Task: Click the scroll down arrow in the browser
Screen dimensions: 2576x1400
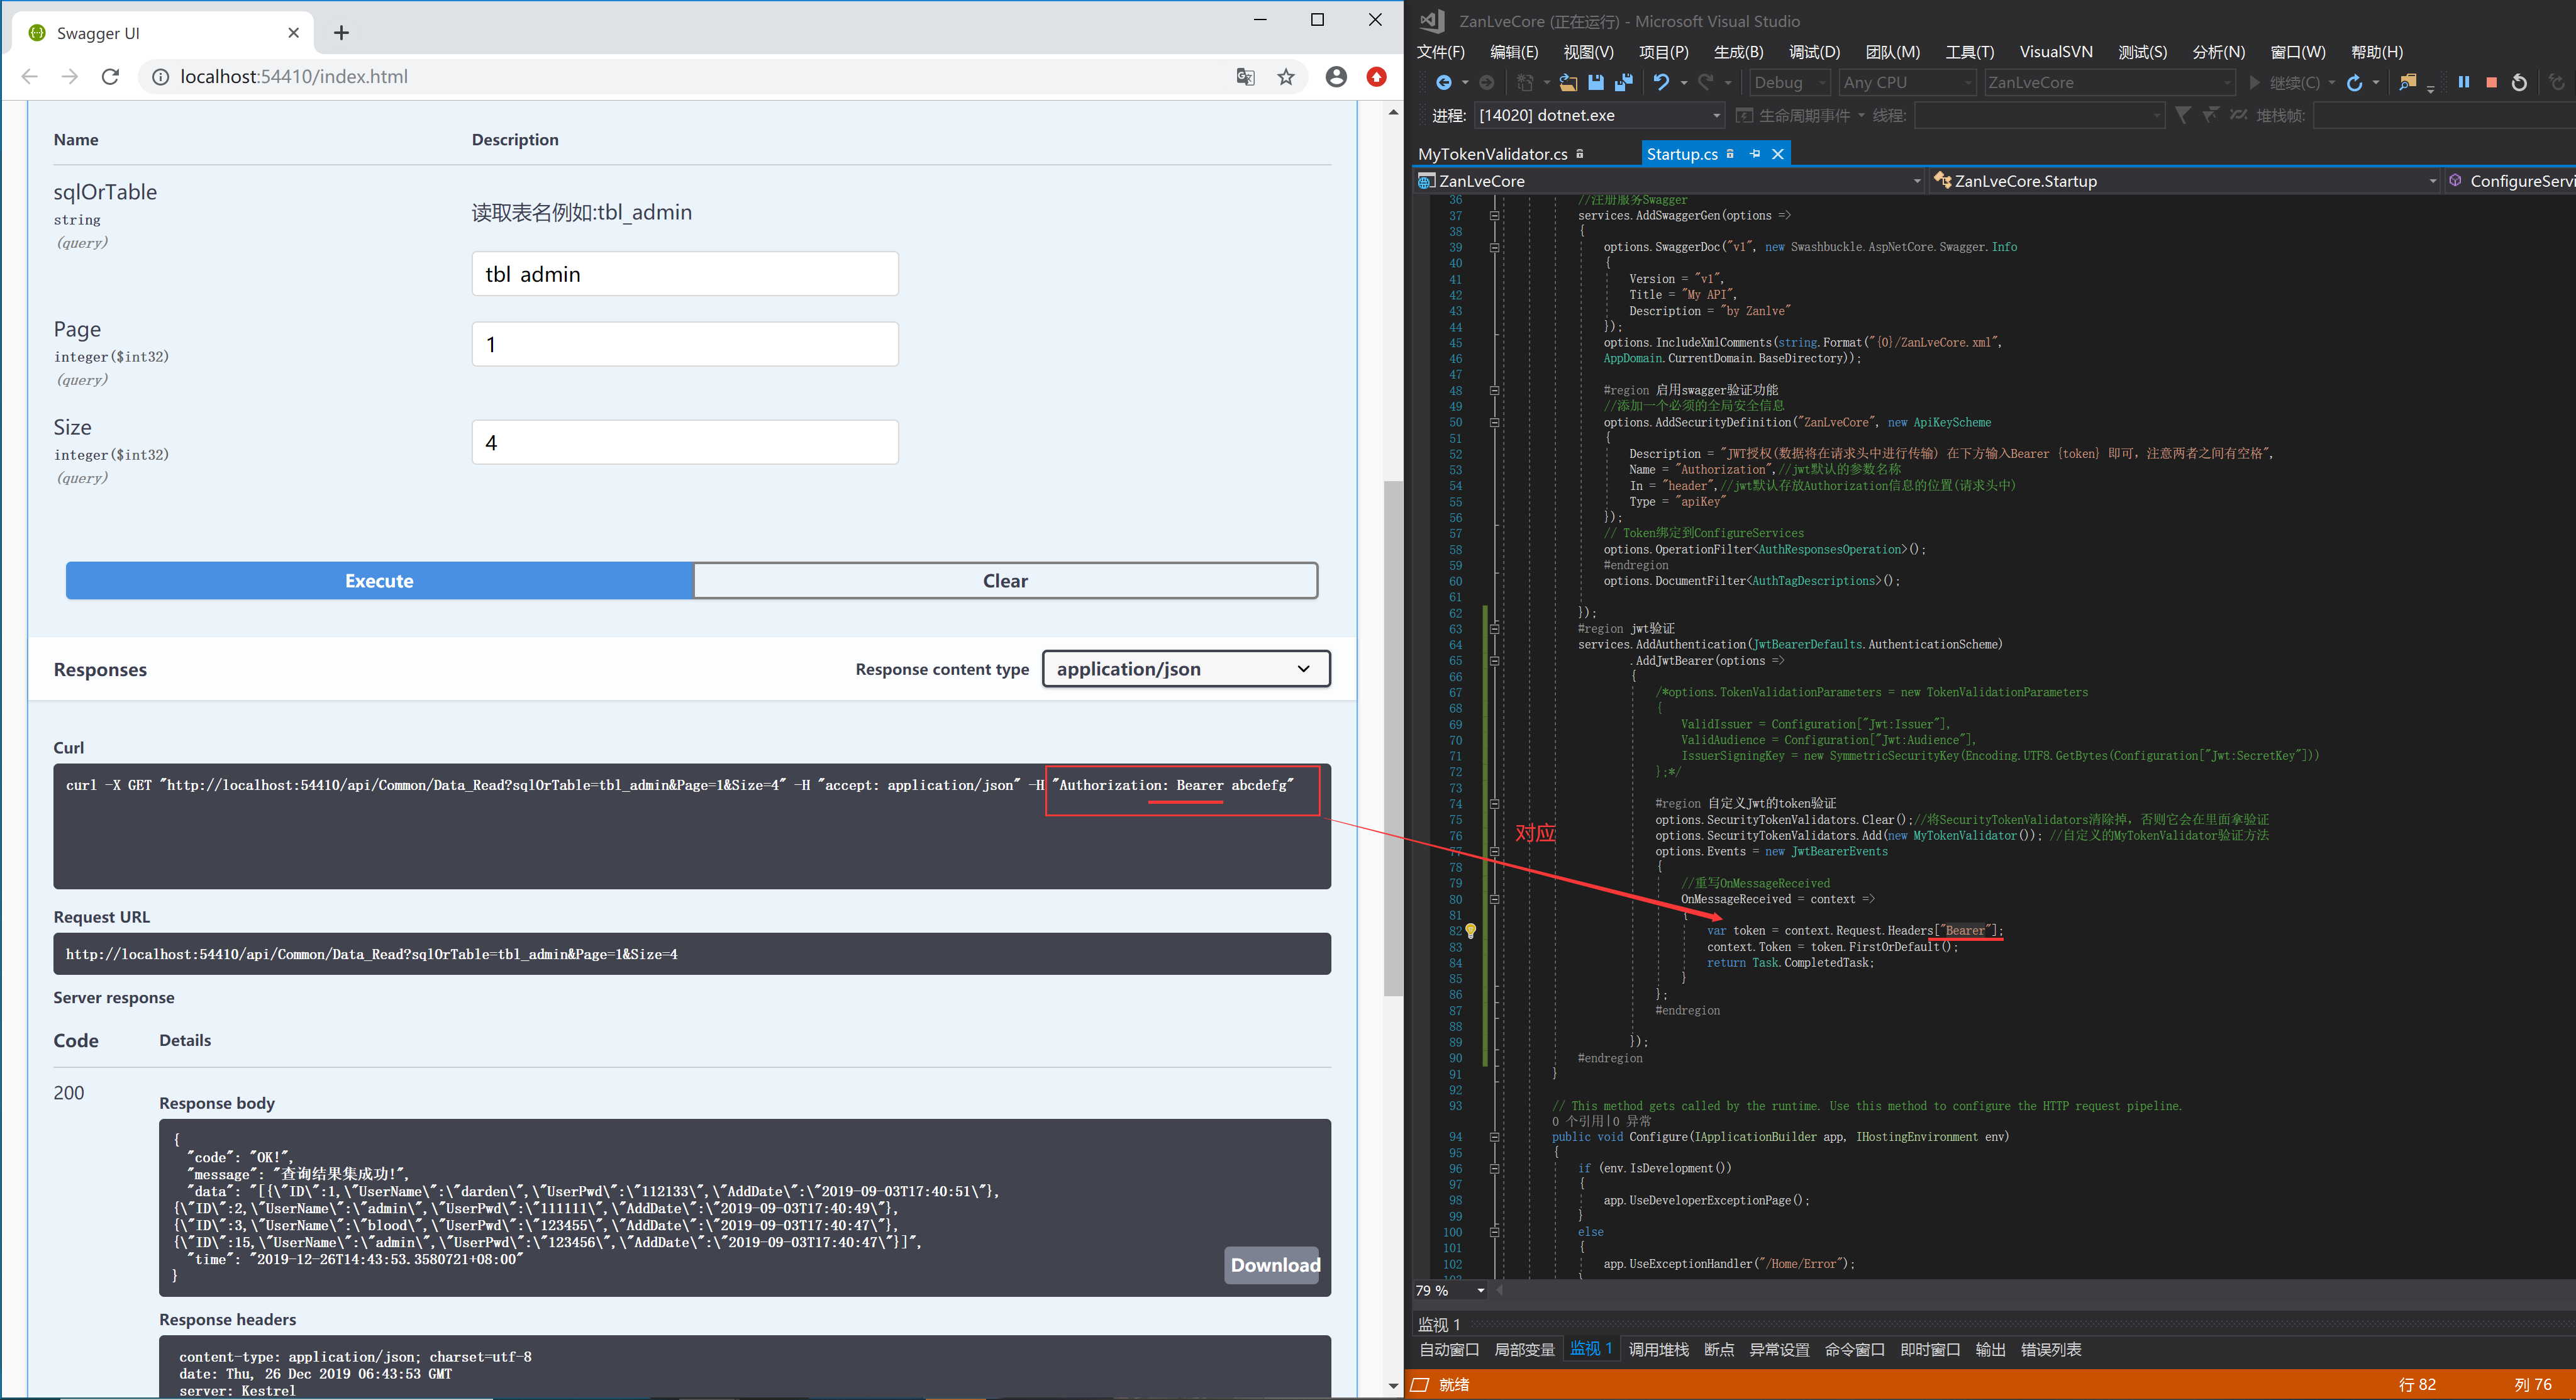Action: coord(1393,1386)
